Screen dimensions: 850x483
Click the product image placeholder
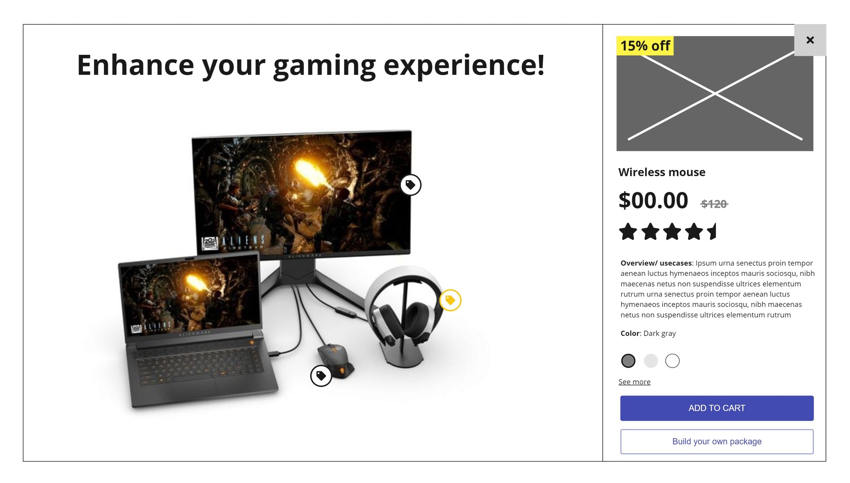pyautogui.click(x=715, y=93)
